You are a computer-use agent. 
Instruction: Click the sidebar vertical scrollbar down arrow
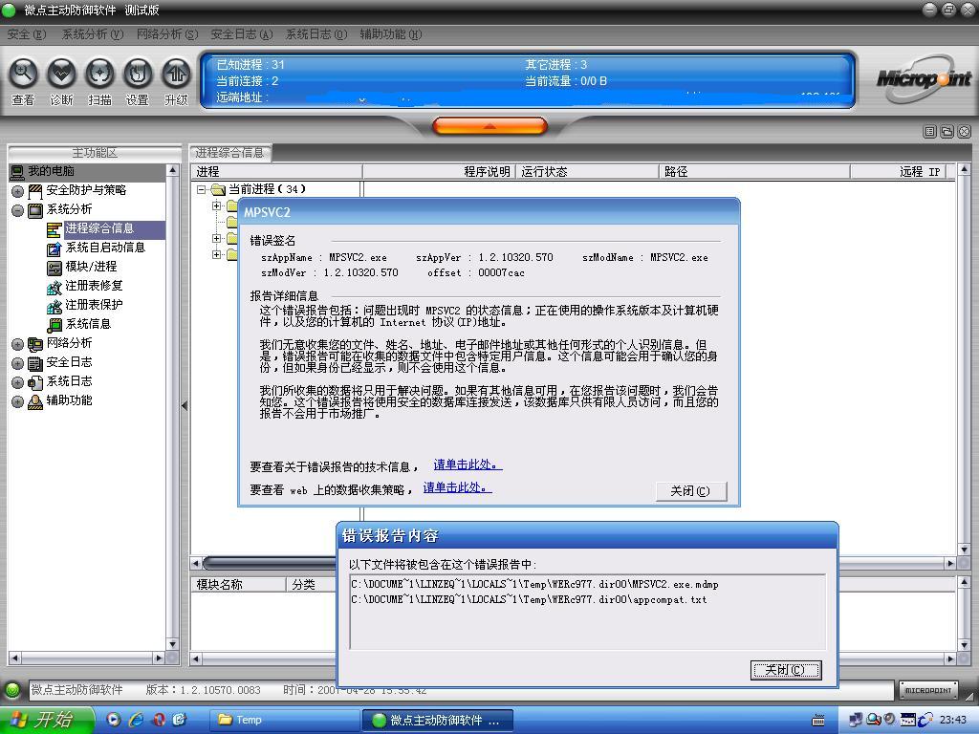(173, 644)
